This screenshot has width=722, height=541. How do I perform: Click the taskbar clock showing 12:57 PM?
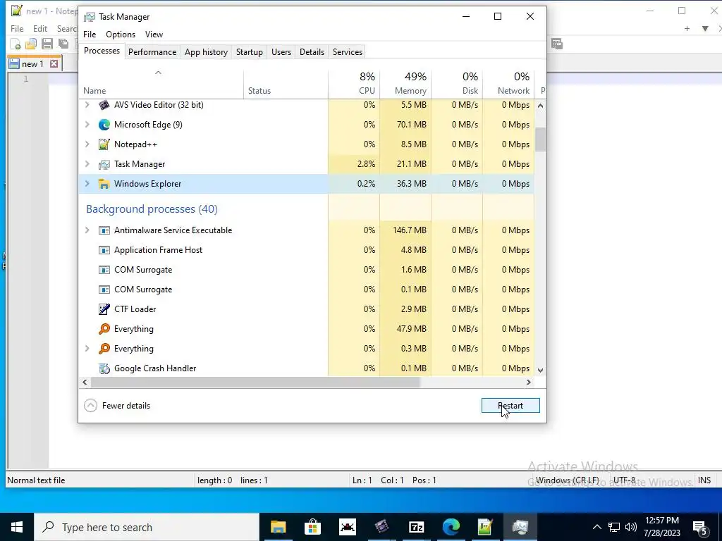[x=661, y=527]
